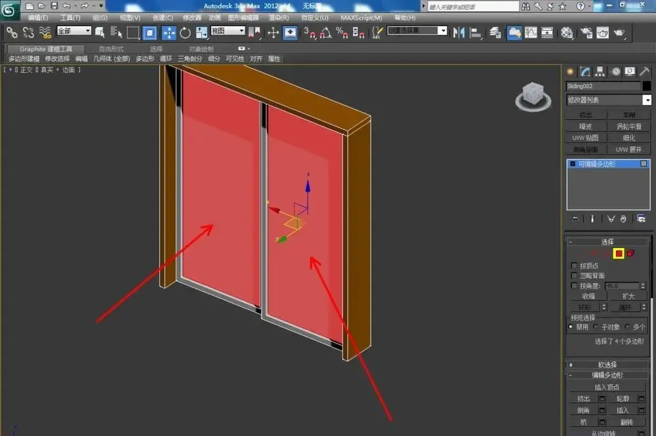Viewport: 656px width, 436px height.
Task: Open the 全部 selection filter dropdown
Action: coord(74,31)
